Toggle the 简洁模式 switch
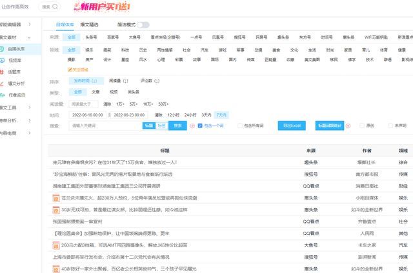Image resolution: width=413 pixels, height=273 pixels. pos(143,24)
